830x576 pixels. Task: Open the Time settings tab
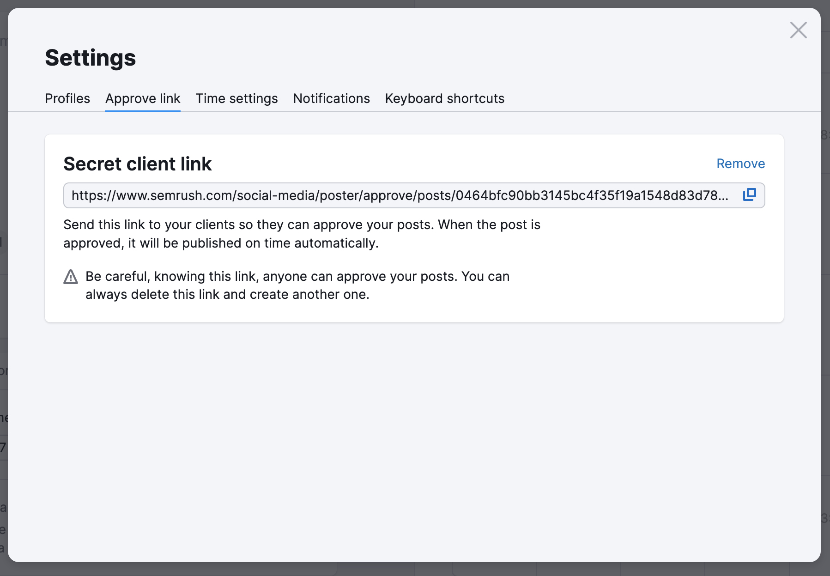236,98
